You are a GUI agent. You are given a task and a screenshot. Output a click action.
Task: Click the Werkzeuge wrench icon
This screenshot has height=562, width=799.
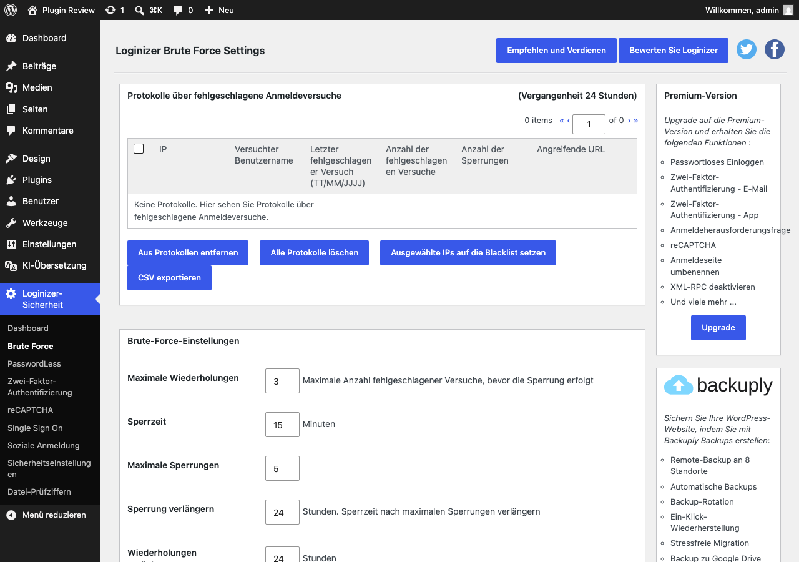click(11, 223)
